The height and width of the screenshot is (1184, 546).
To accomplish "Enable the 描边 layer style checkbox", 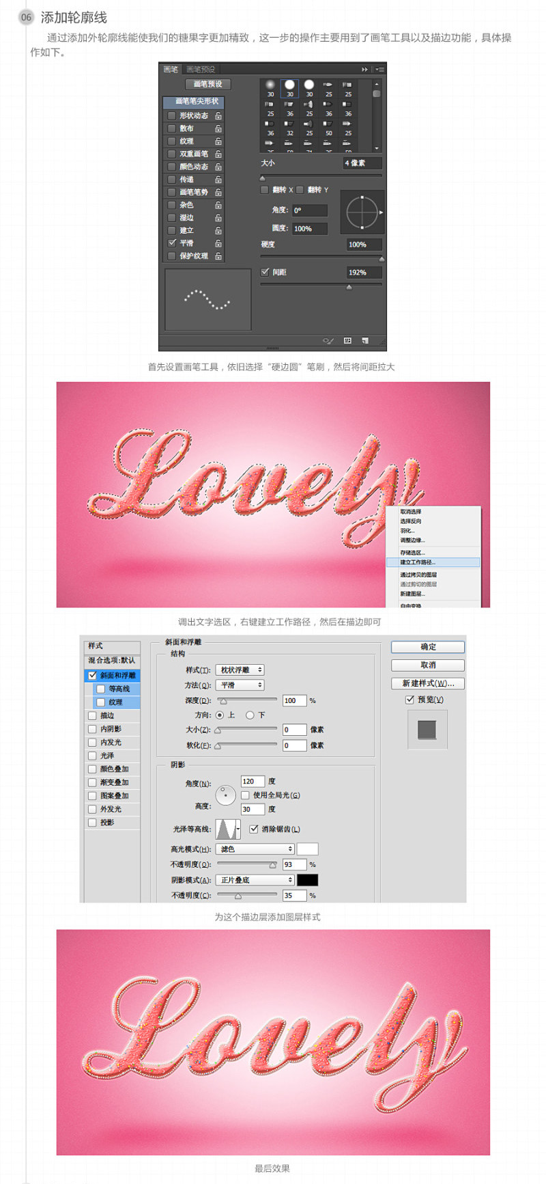I will (92, 715).
